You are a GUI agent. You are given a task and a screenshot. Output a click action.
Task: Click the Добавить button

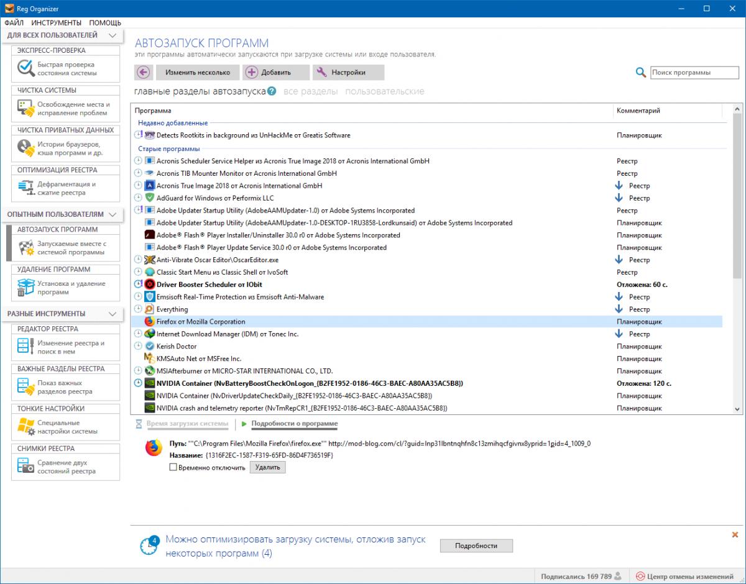276,72
